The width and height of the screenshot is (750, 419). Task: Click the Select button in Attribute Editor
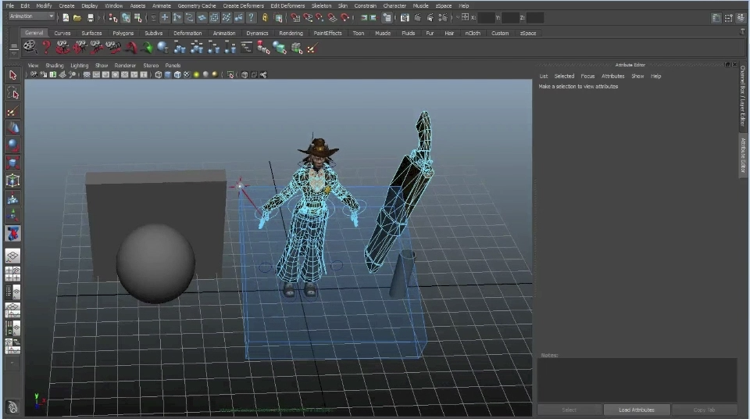(x=570, y=410)
